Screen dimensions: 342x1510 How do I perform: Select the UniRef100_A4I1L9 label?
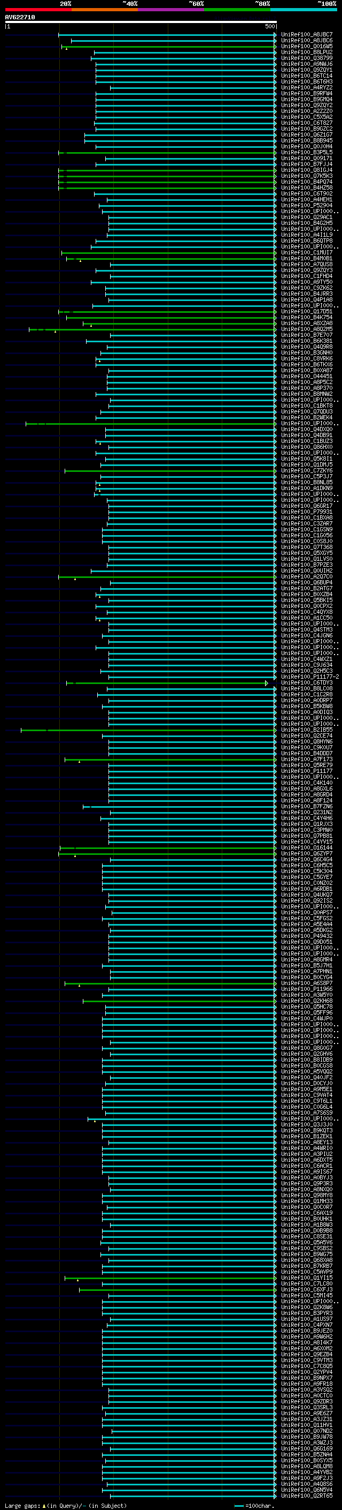pyautogui.click(x=306, y=235)
